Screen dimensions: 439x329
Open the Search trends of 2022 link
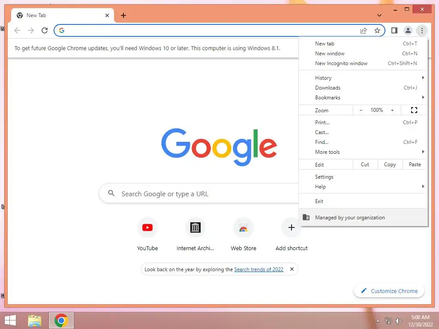click(x=259, y=269)
